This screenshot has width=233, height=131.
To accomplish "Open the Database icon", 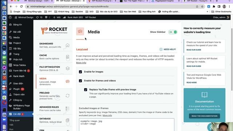I will 67,120.
